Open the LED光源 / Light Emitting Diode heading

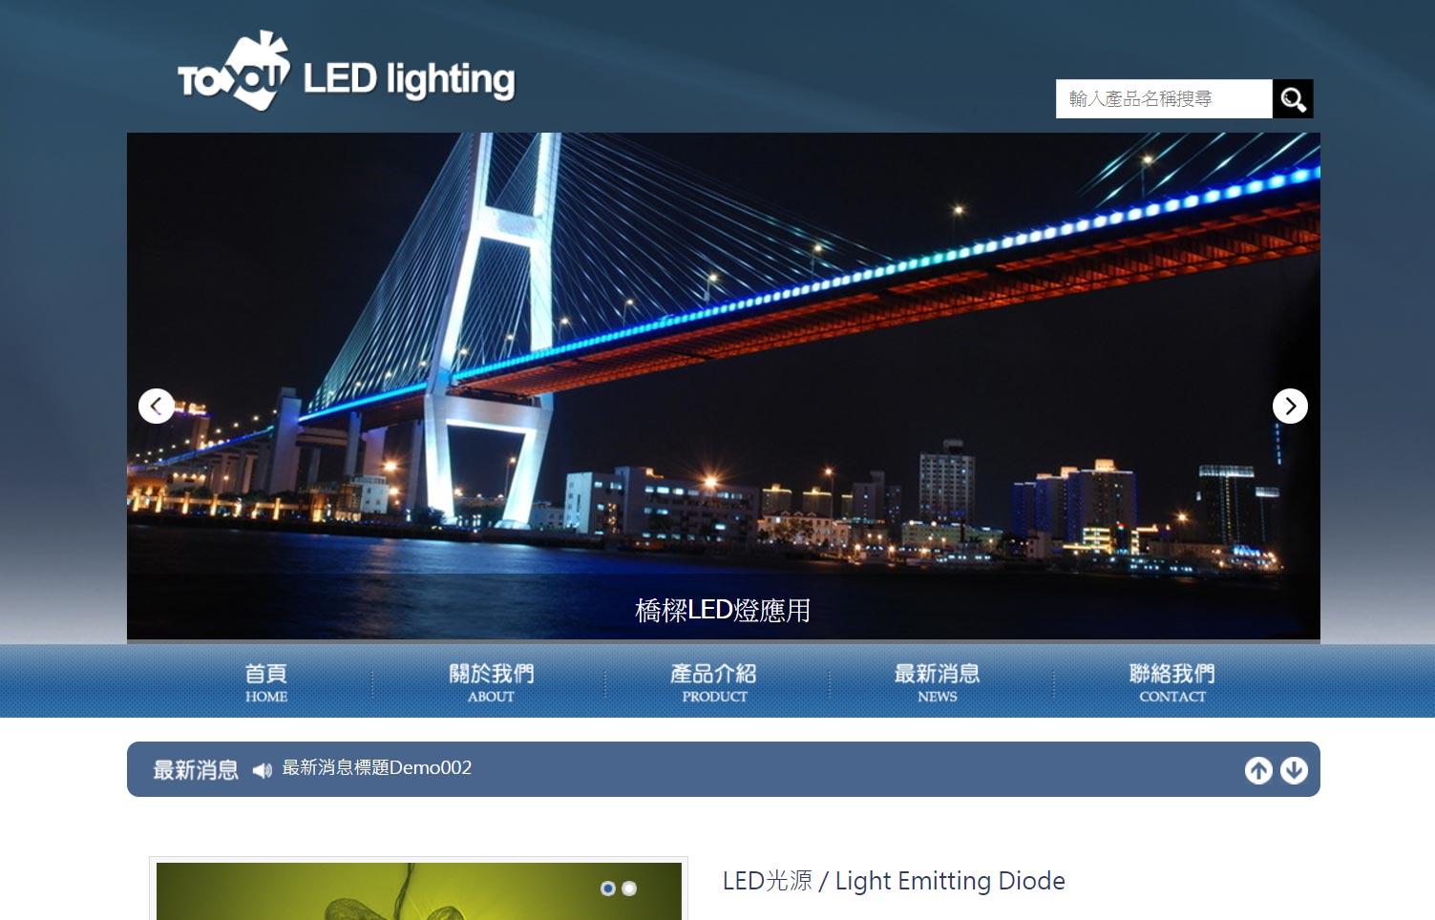pos(894,881)
